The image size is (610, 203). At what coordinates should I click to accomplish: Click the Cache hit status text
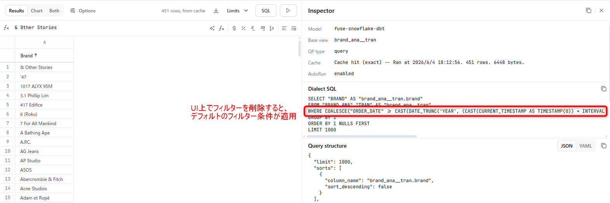tap(429, 62)
